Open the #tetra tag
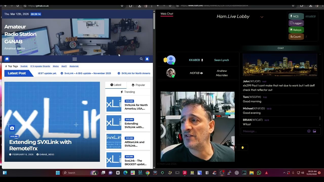This screenshot has height=182, width=324. 56,66
